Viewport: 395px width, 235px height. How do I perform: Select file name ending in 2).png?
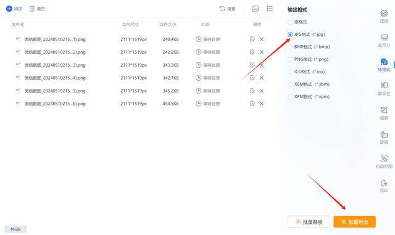tap(55, 52)
